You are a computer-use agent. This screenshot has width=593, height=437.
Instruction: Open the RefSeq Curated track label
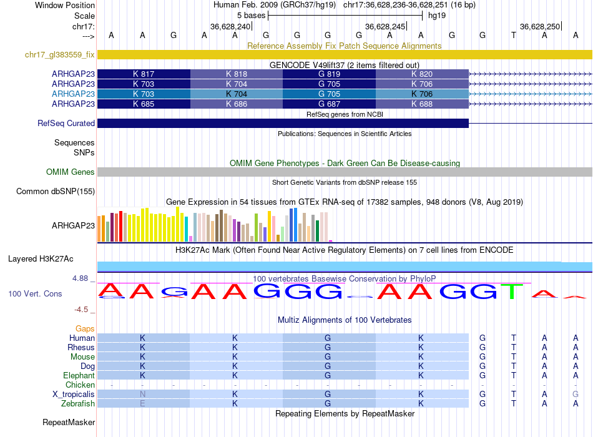(x=66, y=124)
